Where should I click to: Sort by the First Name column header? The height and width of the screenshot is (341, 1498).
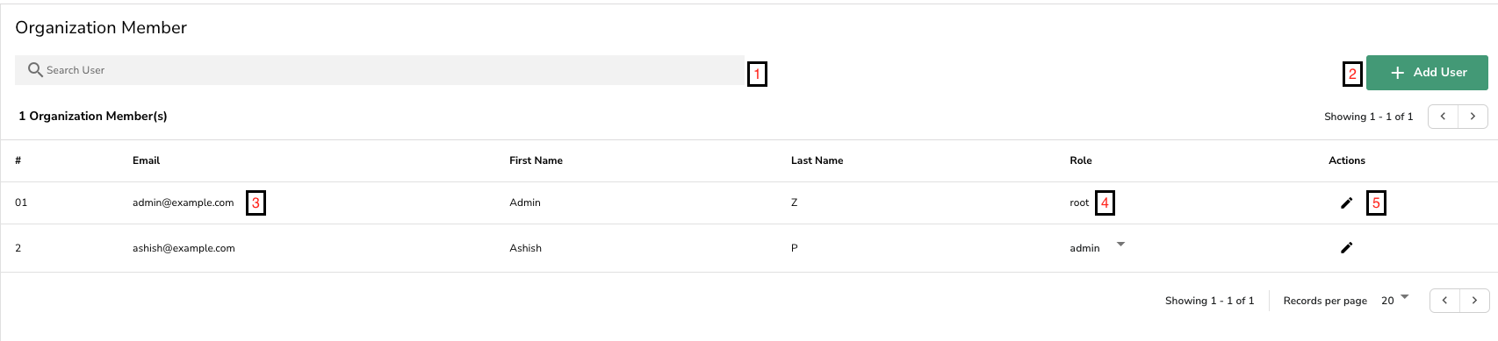click(x=536, y=160)
